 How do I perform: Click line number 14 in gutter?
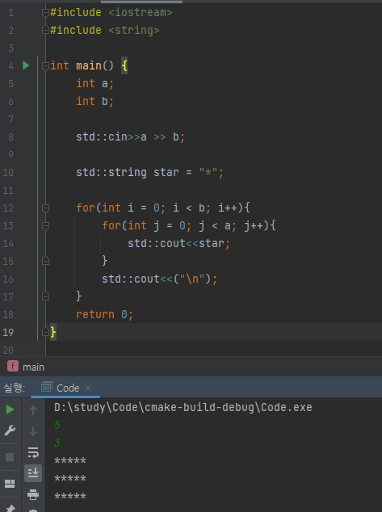pos(8,244)
